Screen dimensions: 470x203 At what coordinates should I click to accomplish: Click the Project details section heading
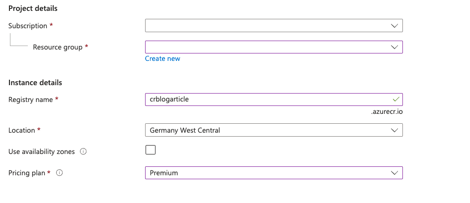tap(33, 8)
